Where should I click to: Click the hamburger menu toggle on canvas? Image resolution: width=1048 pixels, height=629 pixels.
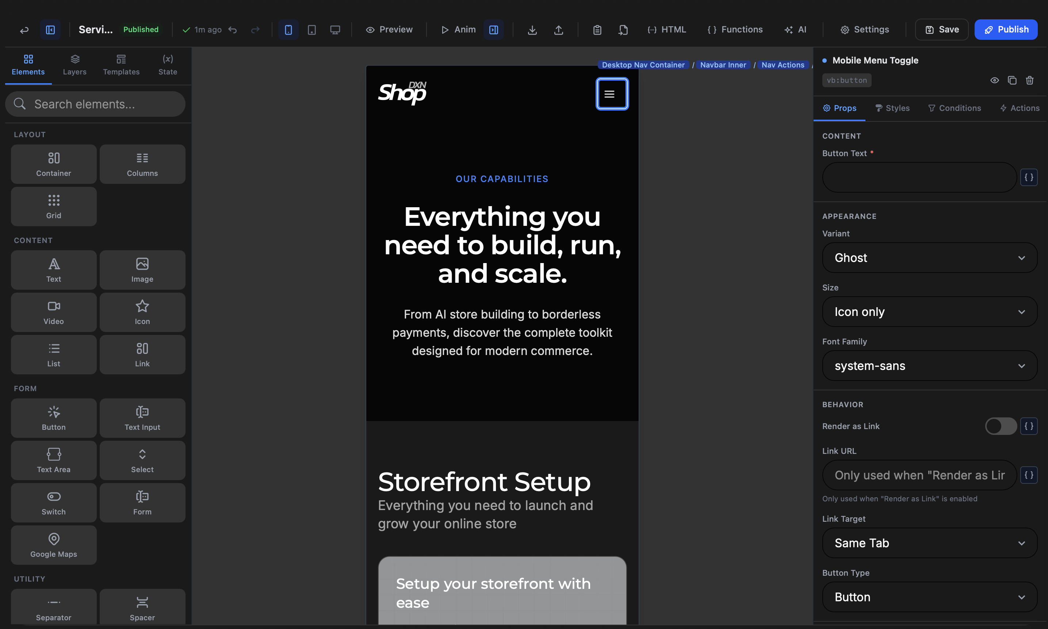[x=612, y=94]
